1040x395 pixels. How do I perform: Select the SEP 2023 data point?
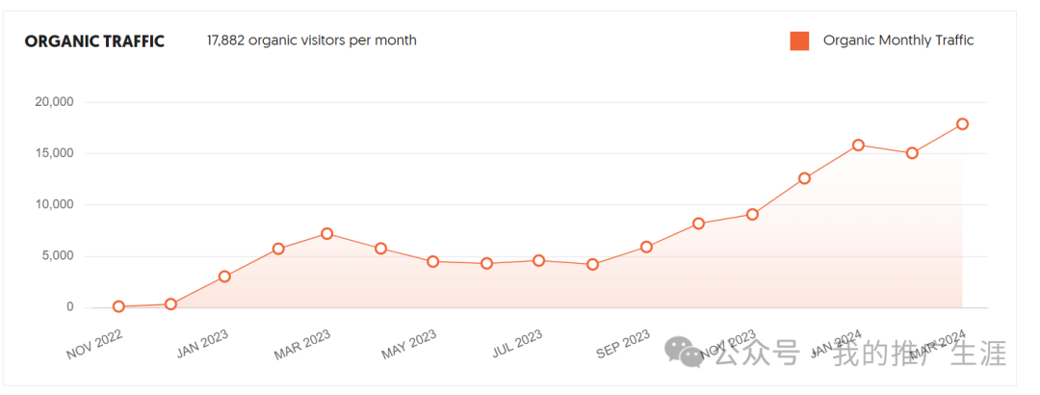(646, 248)
